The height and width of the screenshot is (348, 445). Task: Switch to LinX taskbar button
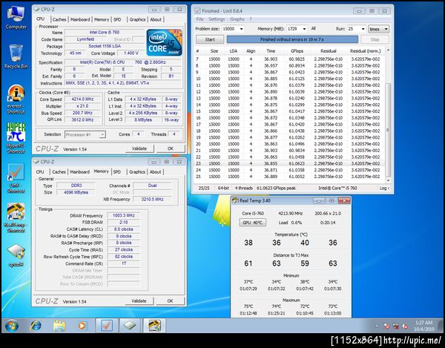coord(106,326)
